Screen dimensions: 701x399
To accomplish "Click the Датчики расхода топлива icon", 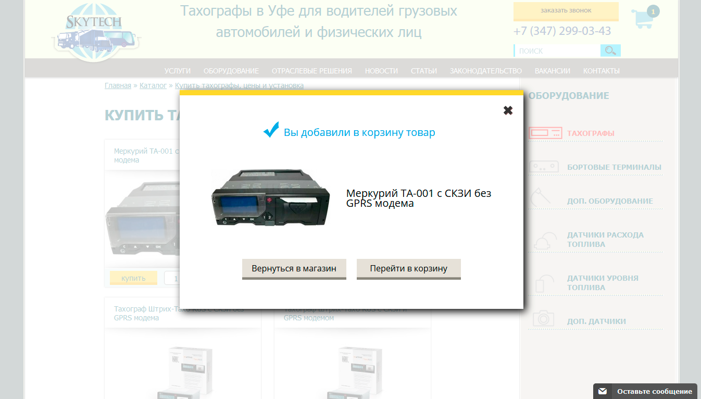I will coord(543,240).
